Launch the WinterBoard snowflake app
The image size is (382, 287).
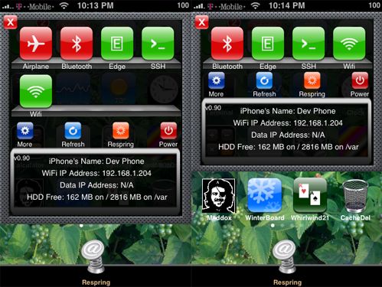pyautogui.click(x=265, y=196)
